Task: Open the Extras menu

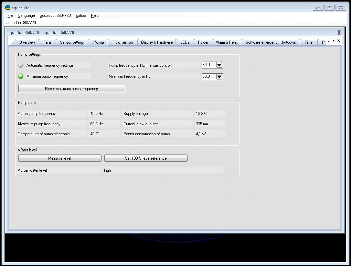Action: [81, 15]
